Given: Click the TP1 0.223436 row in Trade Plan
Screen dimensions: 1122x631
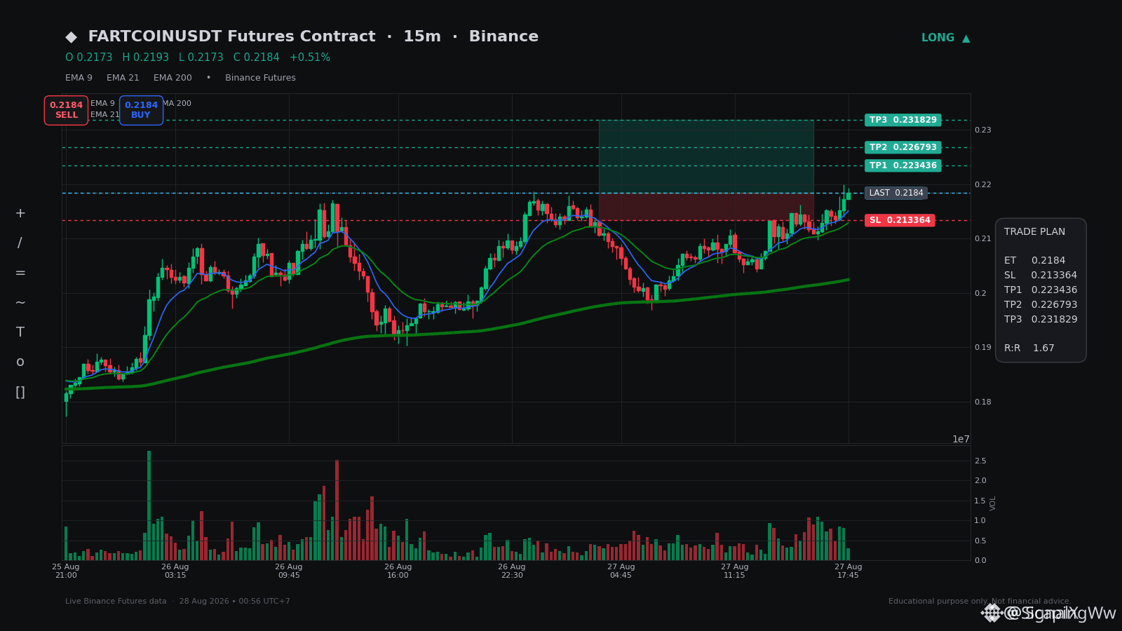Looking at the screenshot, I should [1041, 290].
